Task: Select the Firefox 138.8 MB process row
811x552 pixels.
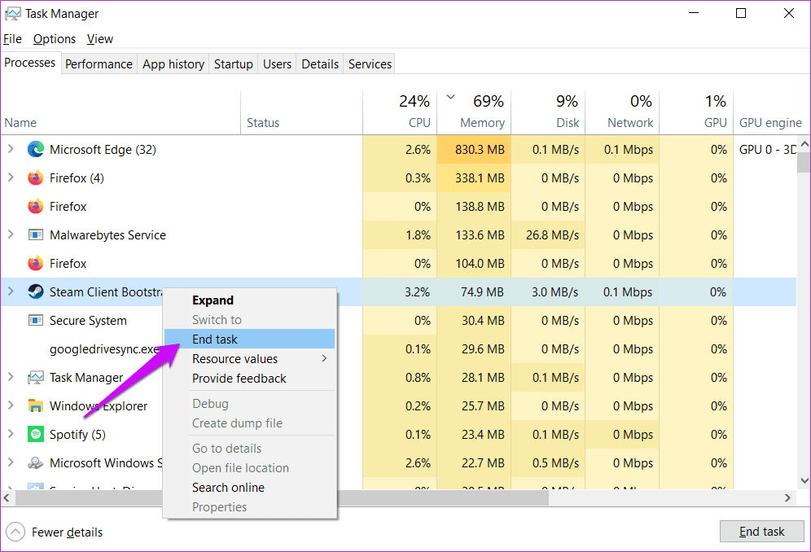Action: coord(398,207)
